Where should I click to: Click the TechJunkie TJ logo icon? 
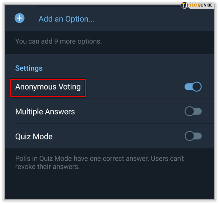pyautogui.click(x=185, y=5)
